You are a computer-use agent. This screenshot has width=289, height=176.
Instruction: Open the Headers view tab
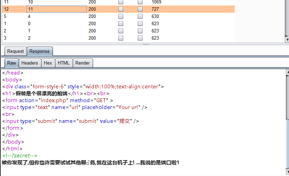point(30,63)
